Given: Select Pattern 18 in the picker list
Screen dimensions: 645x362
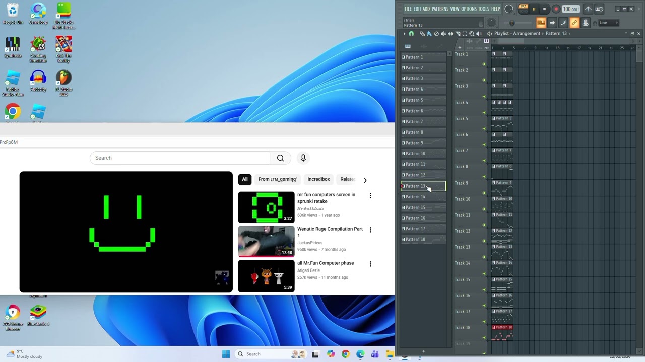Looking at the screenshot, I should (423, 239).
